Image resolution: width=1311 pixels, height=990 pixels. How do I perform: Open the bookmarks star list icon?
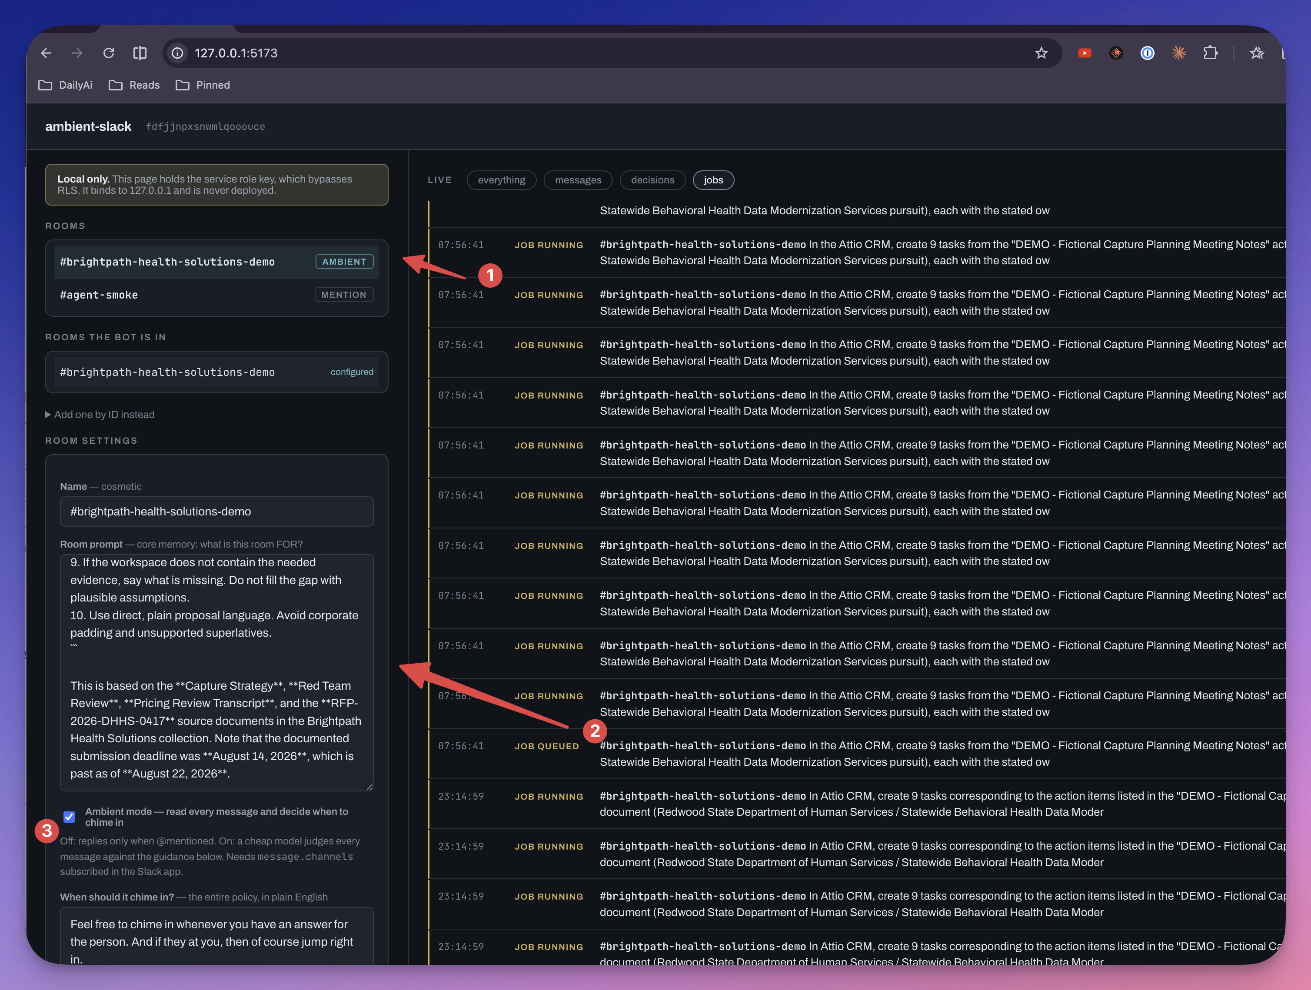click(1257, 53)
